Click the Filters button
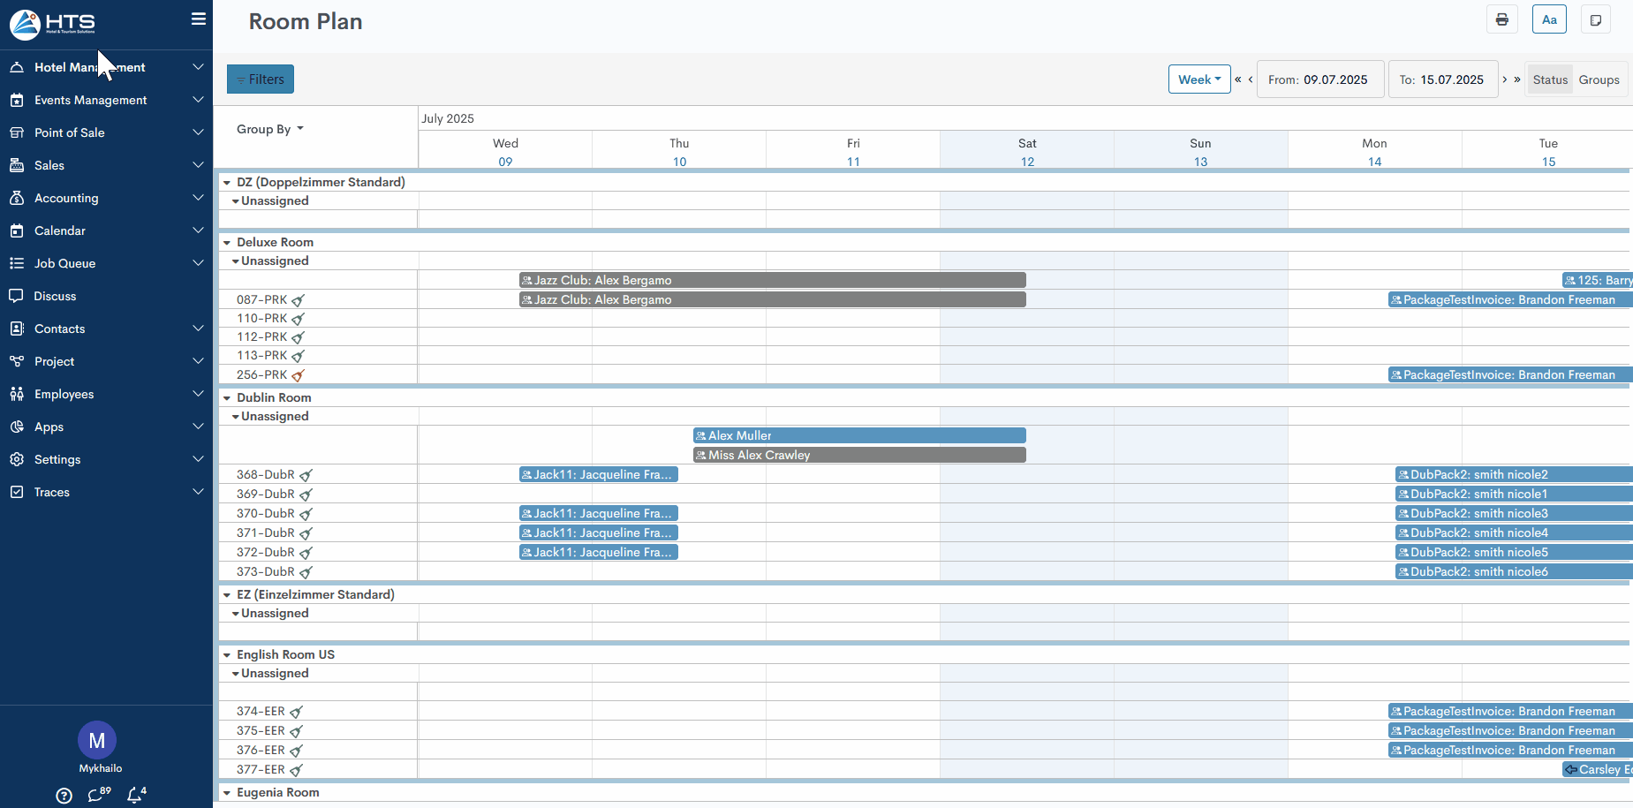 pyautogui.click(x=261, y=79)
